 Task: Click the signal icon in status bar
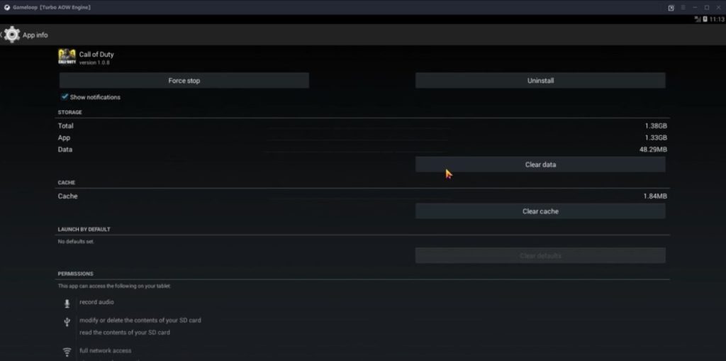(698, 19)
